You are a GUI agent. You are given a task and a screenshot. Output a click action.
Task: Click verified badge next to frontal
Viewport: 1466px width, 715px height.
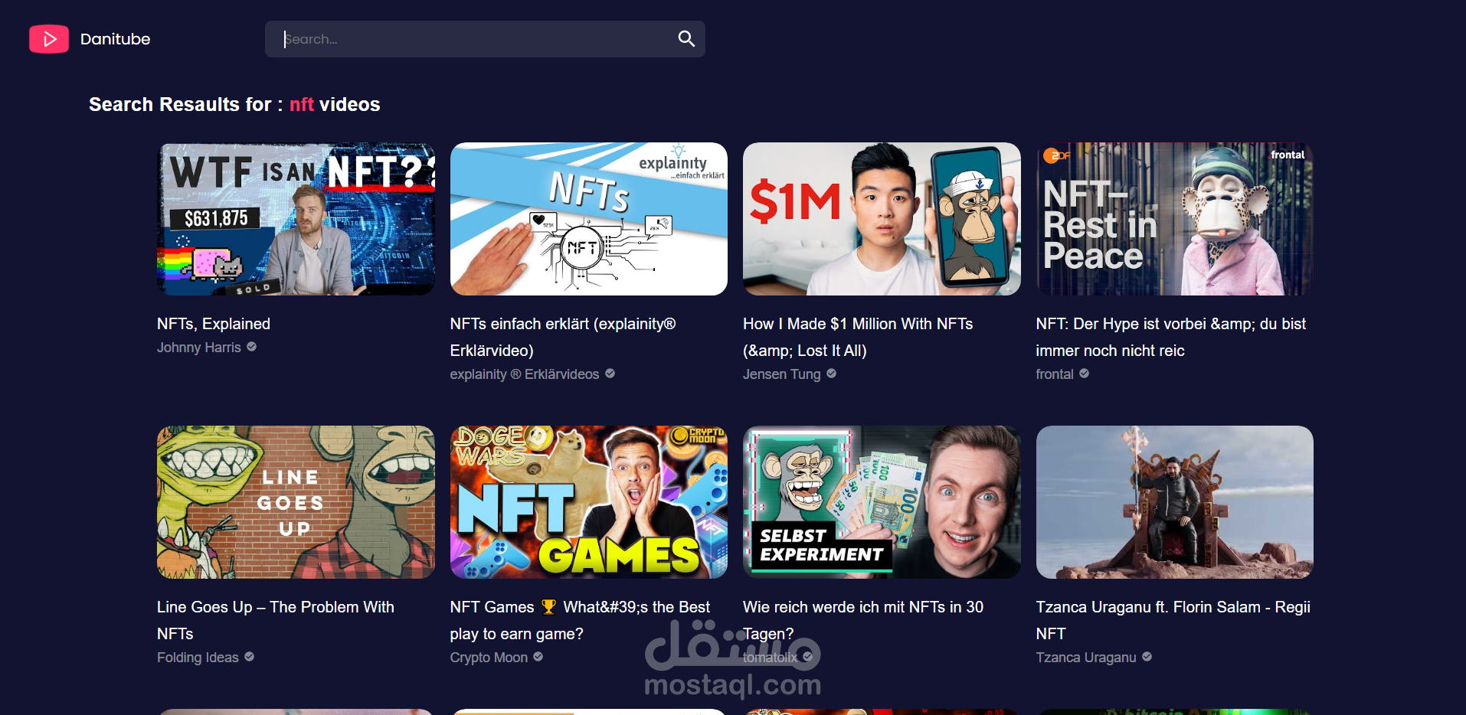click(x=1084, y=374)
